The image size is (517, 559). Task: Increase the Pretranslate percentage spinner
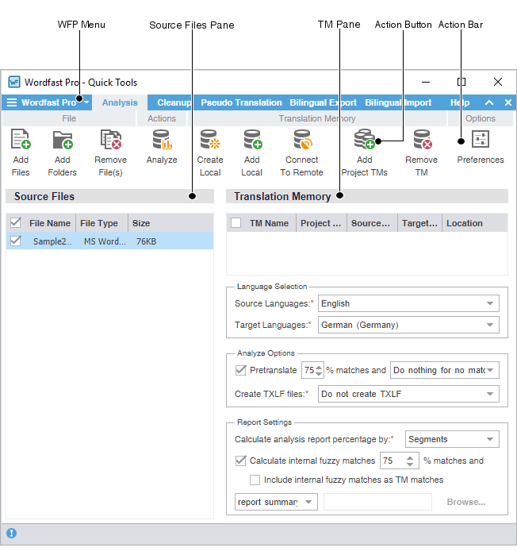pyautogui.click(x=319, y=367)
